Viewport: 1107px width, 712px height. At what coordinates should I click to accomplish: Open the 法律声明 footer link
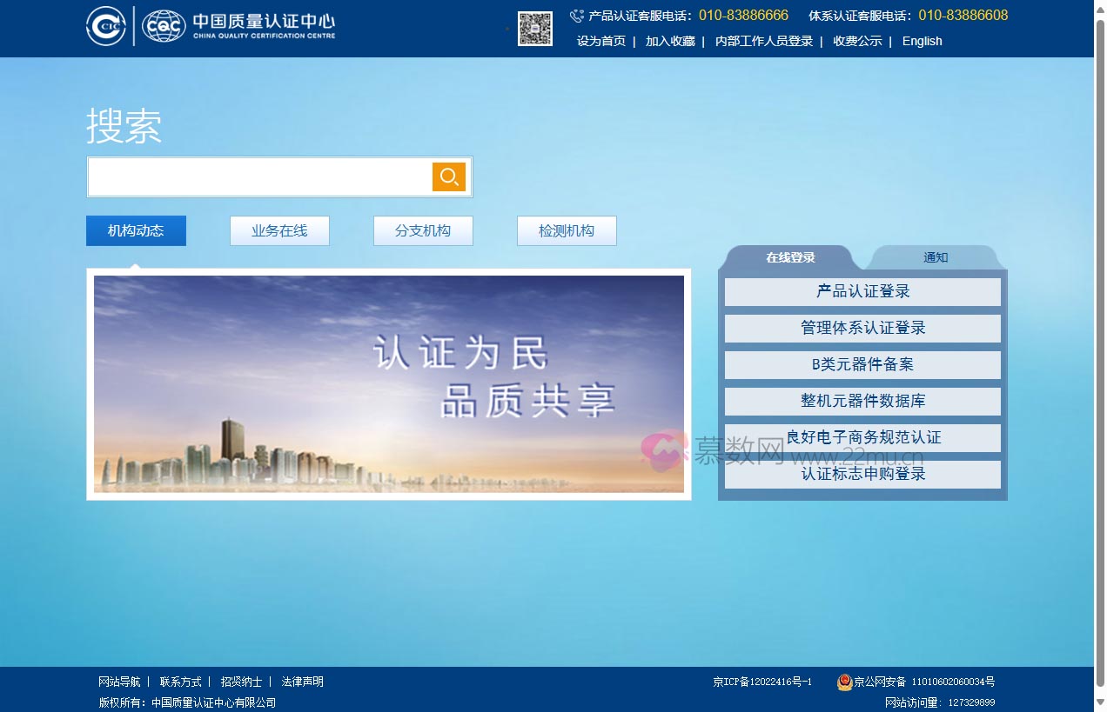(x=302, y=682)
